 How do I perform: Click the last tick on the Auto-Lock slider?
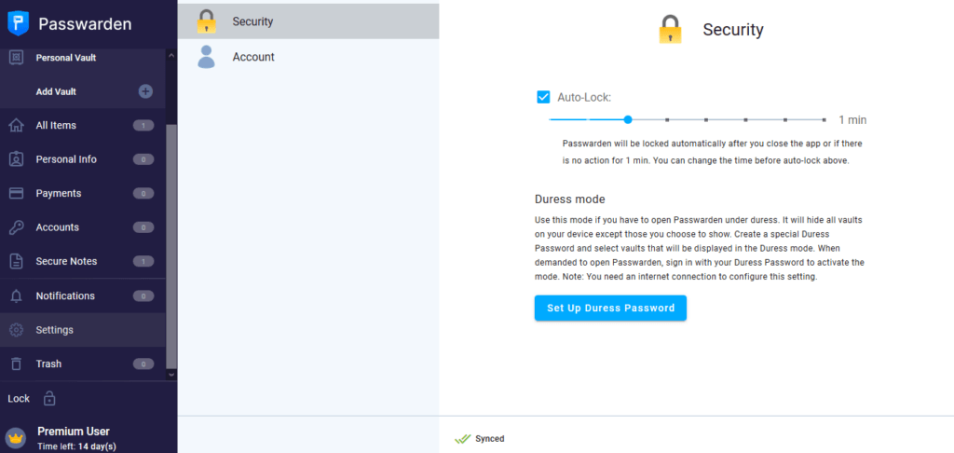pos(824,120)
